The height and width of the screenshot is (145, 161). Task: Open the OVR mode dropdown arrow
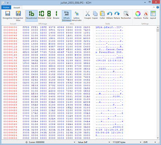click(155, 142)
